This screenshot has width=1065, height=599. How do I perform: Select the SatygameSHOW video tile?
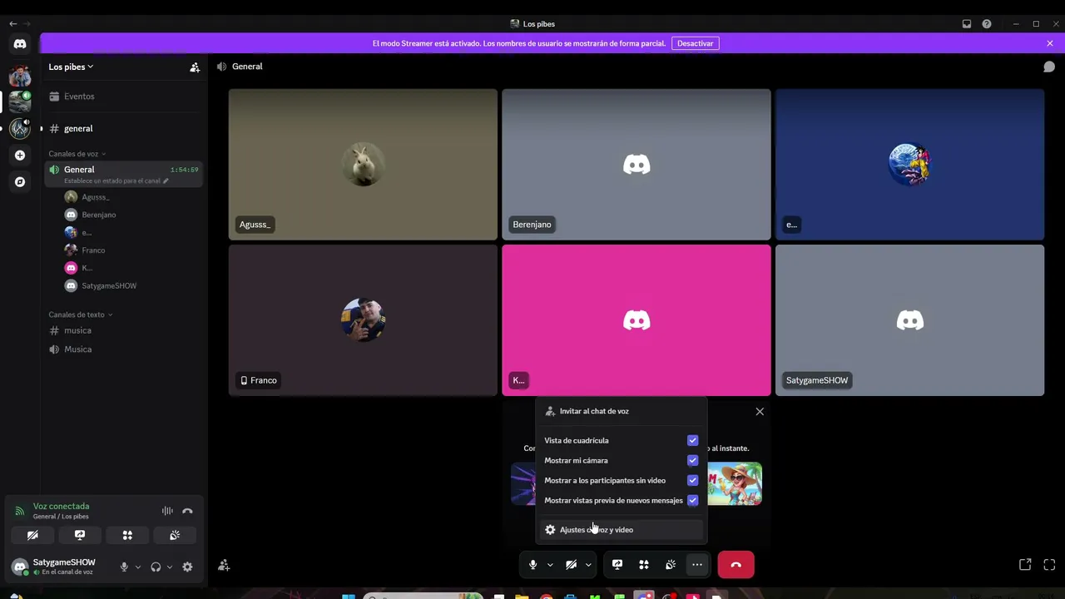pyautogui.click(x=909, y=320)
